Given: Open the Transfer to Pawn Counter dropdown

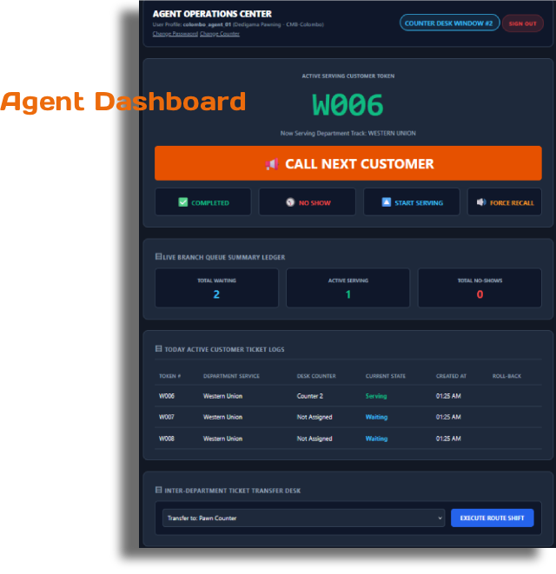Looking at the screenshot, I should point(304,518).
